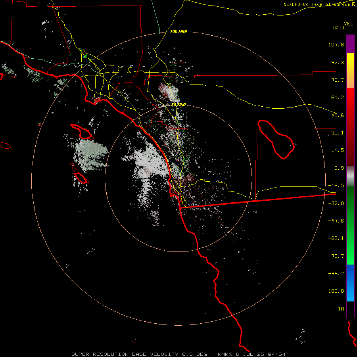Pick the purple segment of velocity scale
This screenshot has height=357, width=357.
350,44
